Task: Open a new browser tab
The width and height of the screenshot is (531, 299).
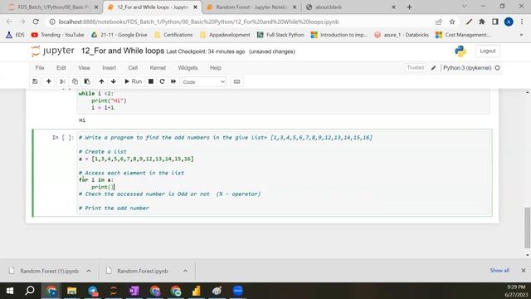Action: [409, 7]
